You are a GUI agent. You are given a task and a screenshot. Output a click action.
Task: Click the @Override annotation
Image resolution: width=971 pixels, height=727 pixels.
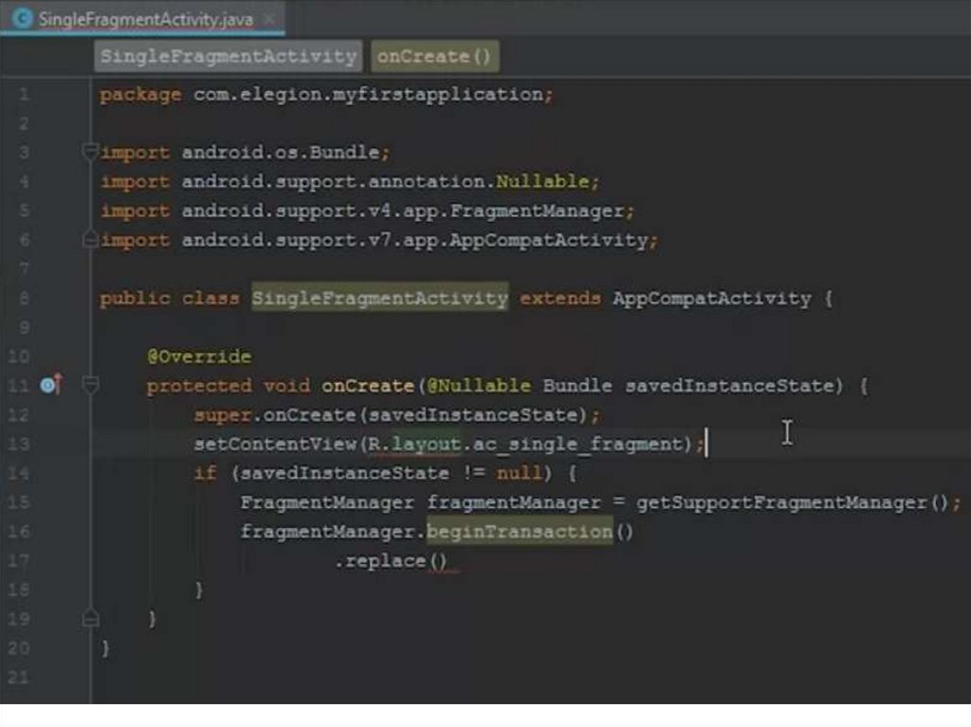point(199,356)
